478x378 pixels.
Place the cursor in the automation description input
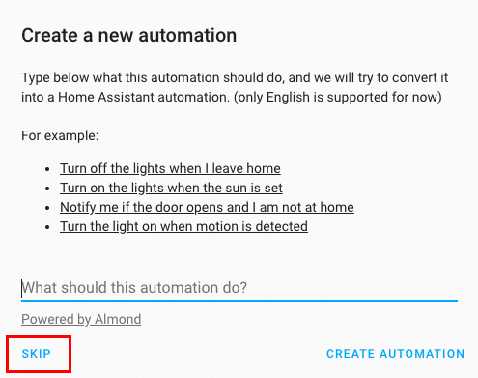(239, 288)
